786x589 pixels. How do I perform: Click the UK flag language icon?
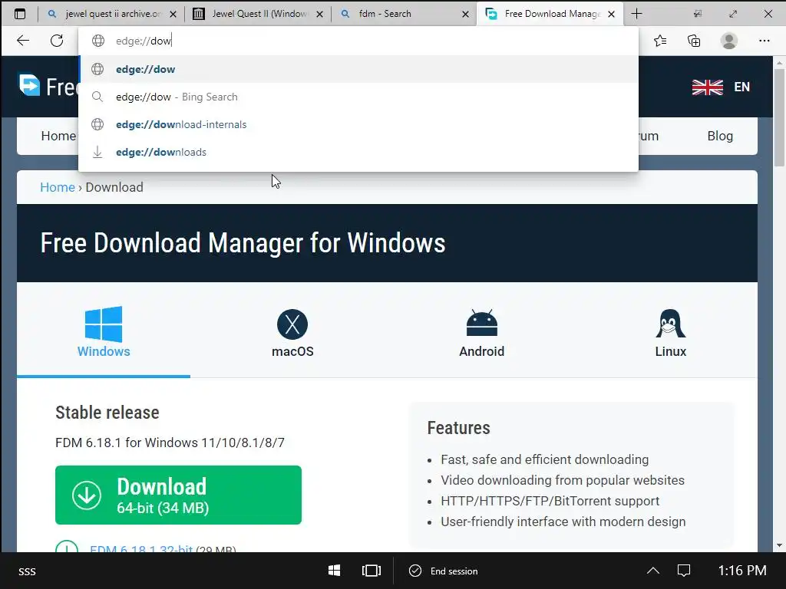pos(707,87)
